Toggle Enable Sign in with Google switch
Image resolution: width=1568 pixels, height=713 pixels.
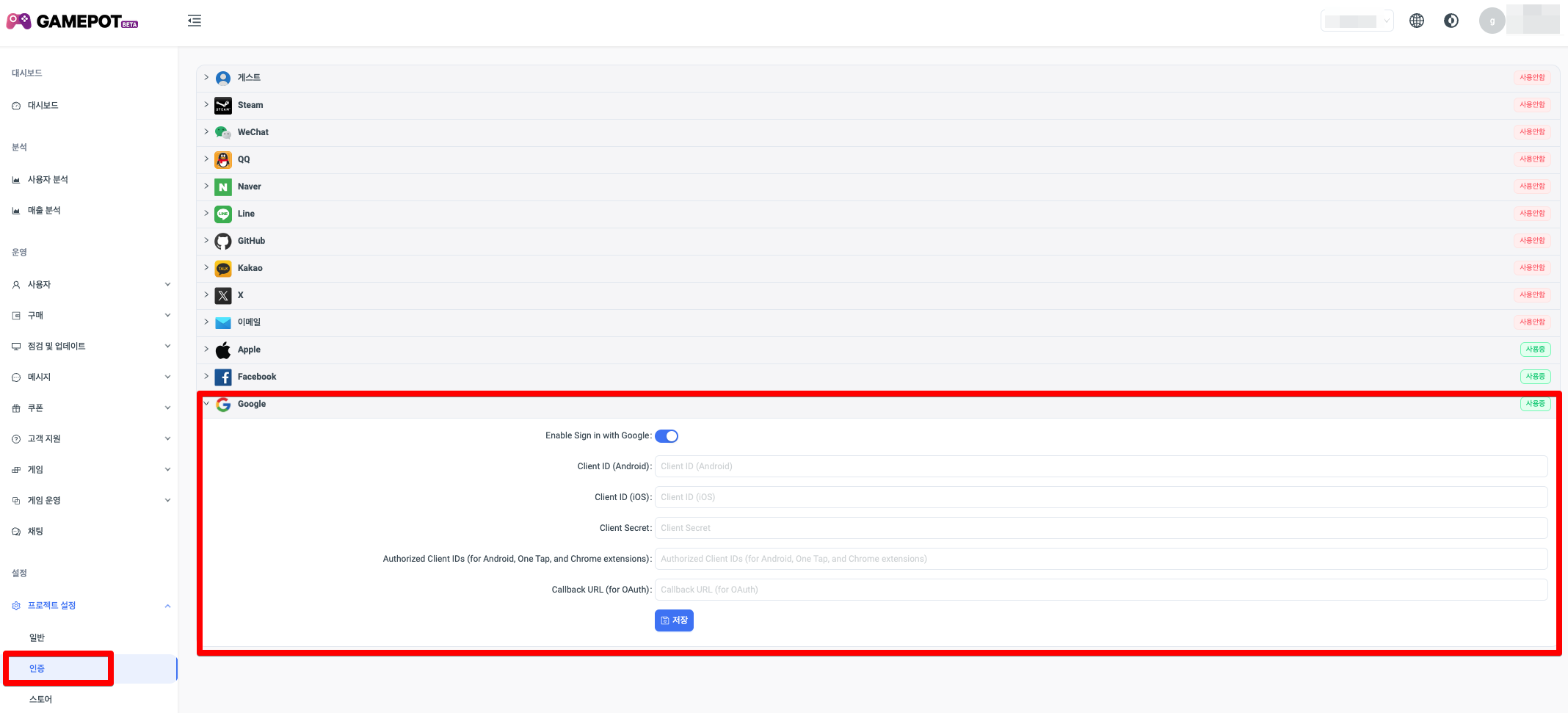pyautogui.click(x=667, y=436)
